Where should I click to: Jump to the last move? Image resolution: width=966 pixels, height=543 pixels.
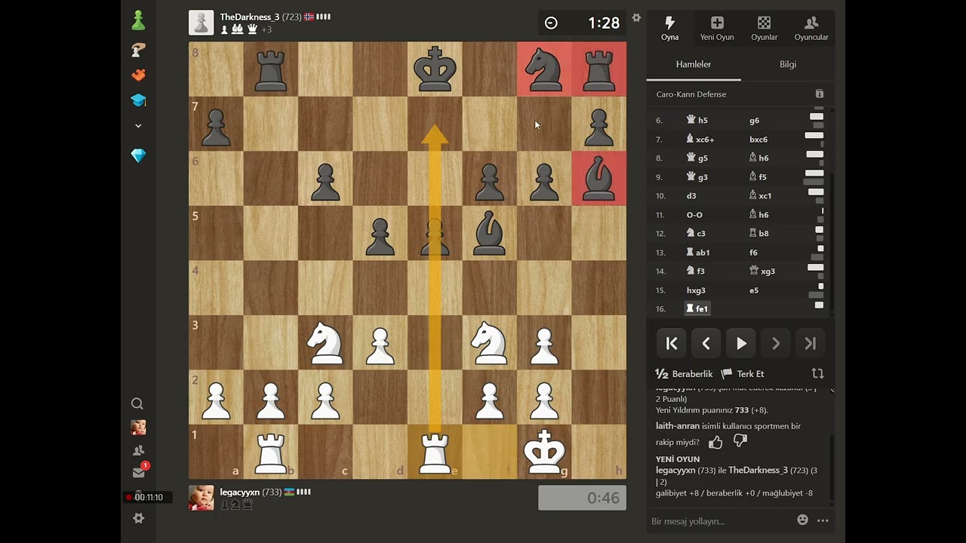coord(811,344)
